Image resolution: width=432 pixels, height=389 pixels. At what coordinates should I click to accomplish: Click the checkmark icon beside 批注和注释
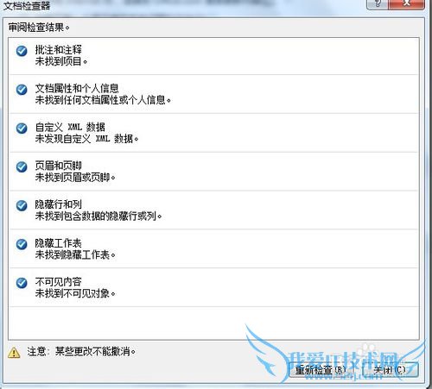click(x=22, y=51)
